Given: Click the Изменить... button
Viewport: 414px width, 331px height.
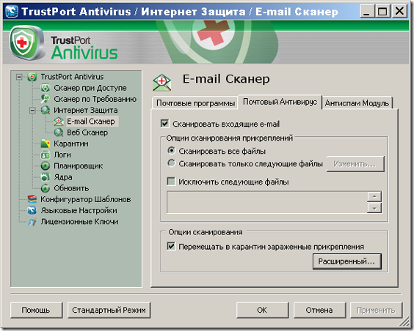Looking at the screenshot, I should coord(355,164).
